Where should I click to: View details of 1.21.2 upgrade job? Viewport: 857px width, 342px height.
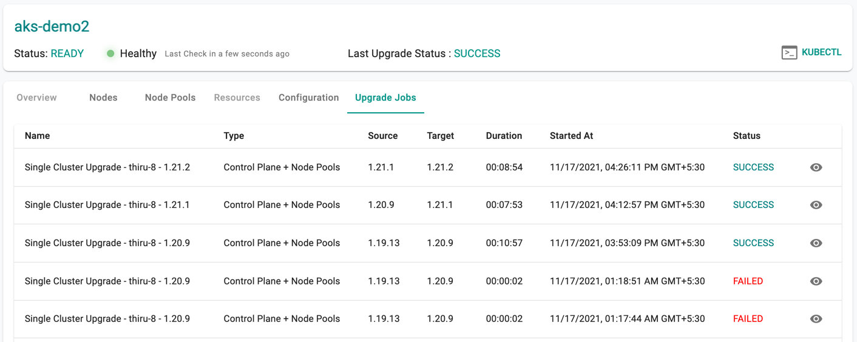click(816, 167)
